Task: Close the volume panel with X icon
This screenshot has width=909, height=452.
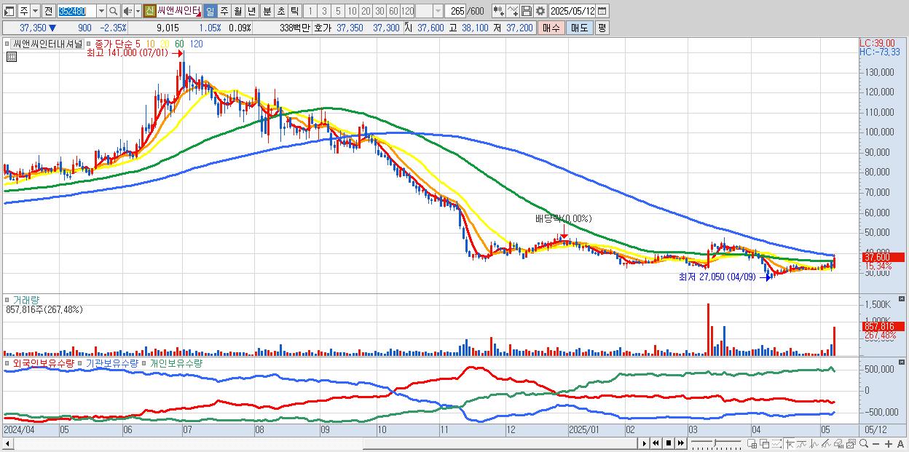Action: (902, 299)
